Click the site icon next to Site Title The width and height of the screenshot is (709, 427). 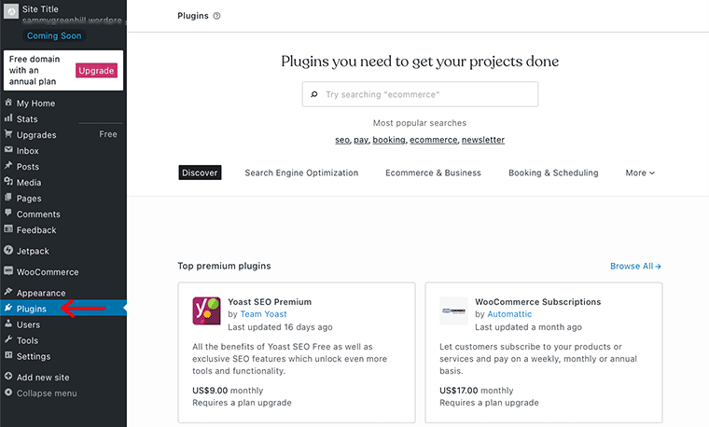point(11,12)
